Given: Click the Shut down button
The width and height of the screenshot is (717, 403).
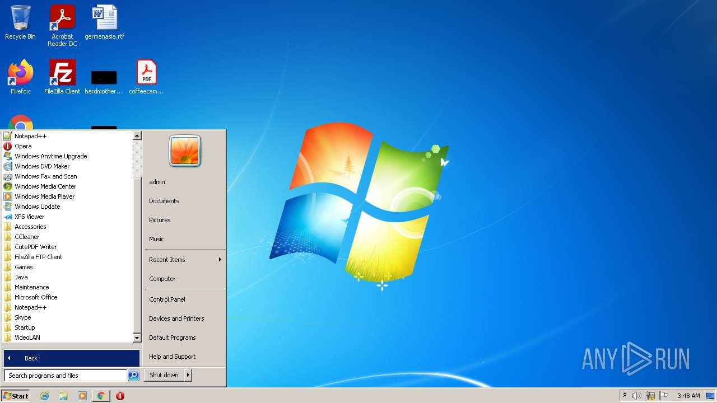Looking at the screenshot, I should point(164,375).
